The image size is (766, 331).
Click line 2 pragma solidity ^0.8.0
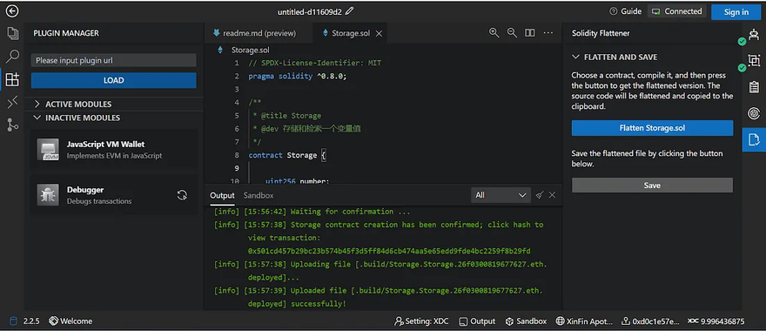pos(297,77)
